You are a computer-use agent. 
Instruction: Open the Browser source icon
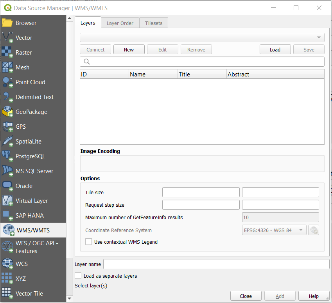pyautogui.click(x=7, y=23)
